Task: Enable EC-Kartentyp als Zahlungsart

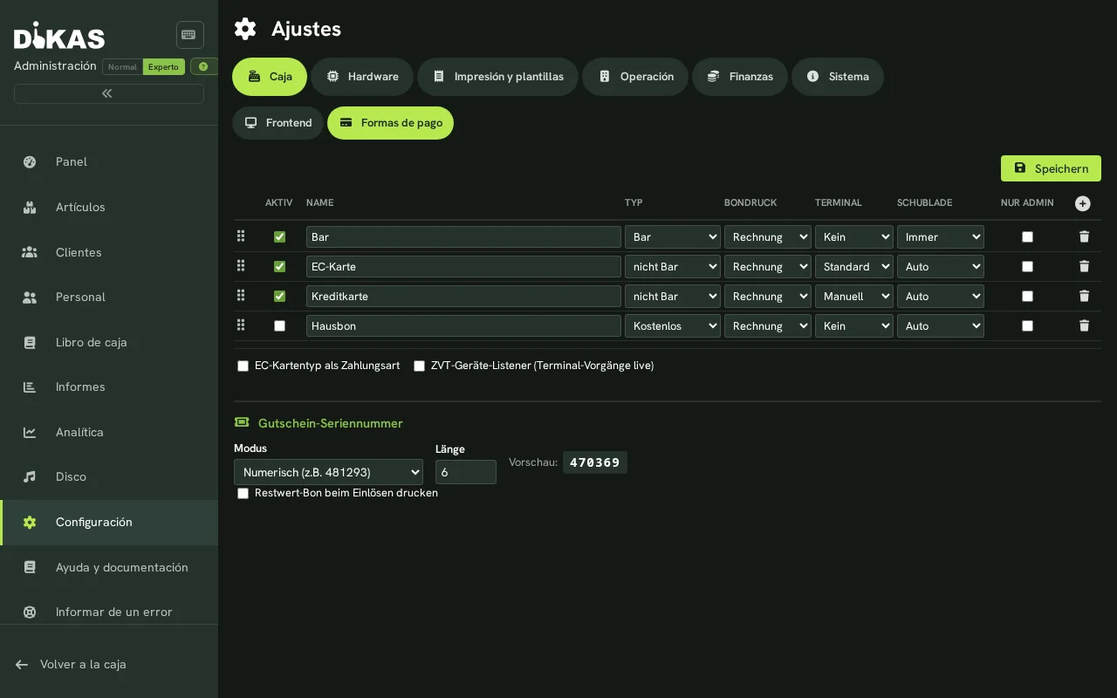Action: pos(243,366)
